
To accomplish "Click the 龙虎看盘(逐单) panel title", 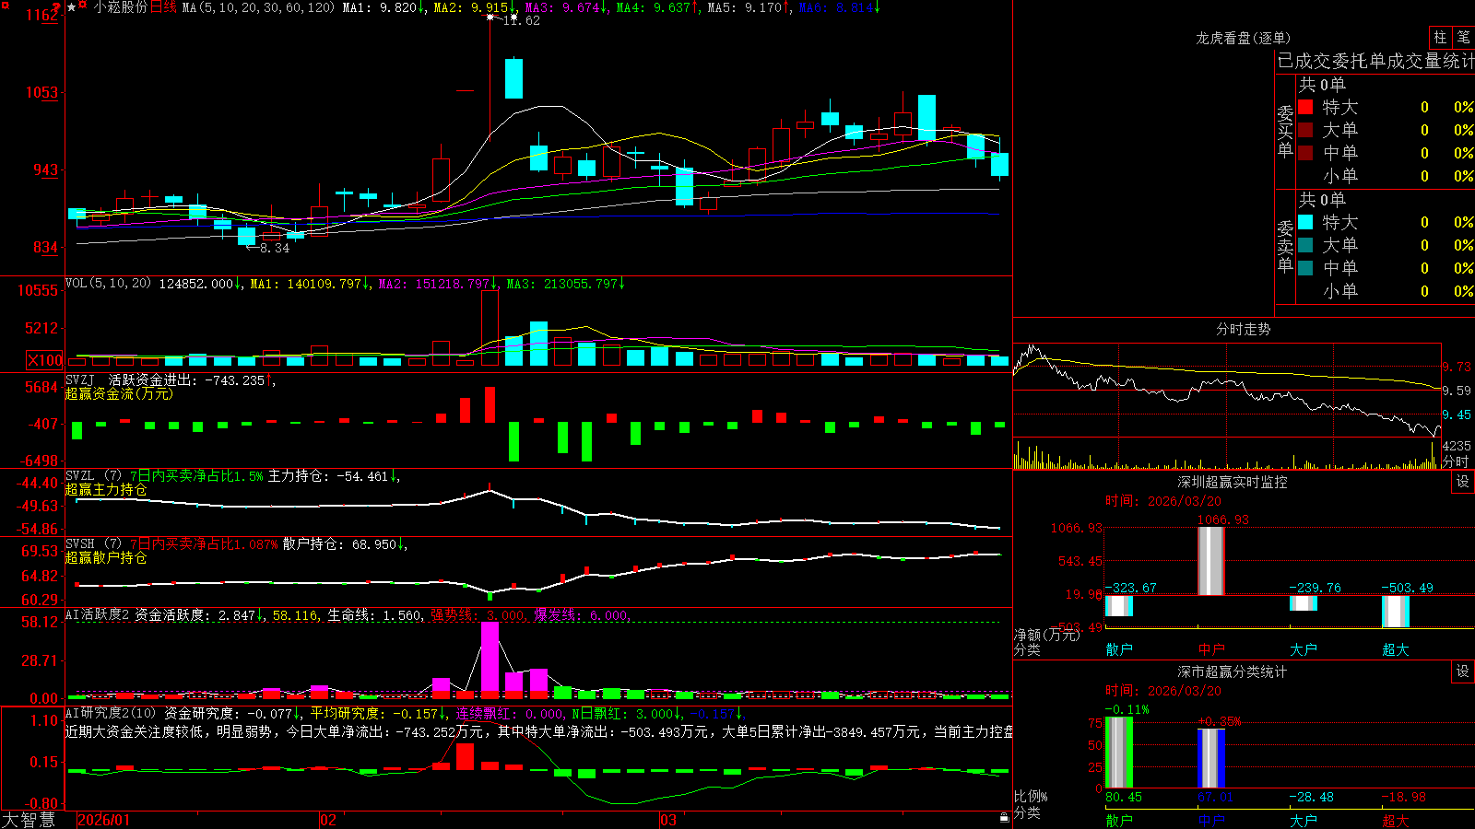I will tap(1243, 38).
